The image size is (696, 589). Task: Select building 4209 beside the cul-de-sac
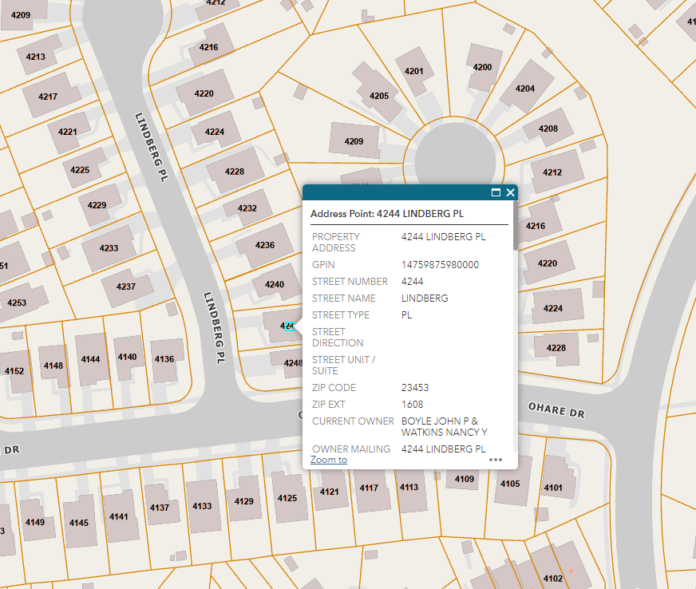pos(354,141)
